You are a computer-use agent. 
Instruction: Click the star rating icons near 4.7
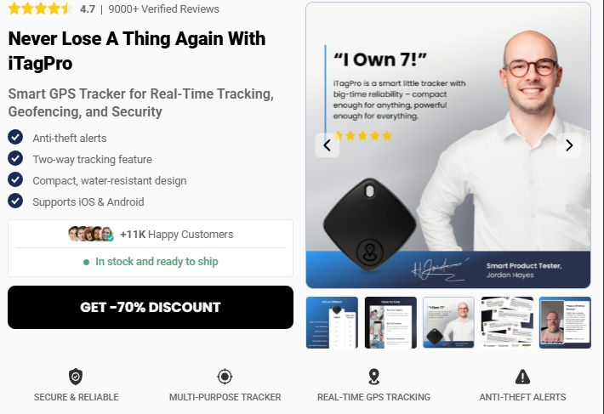pos(41,9)
